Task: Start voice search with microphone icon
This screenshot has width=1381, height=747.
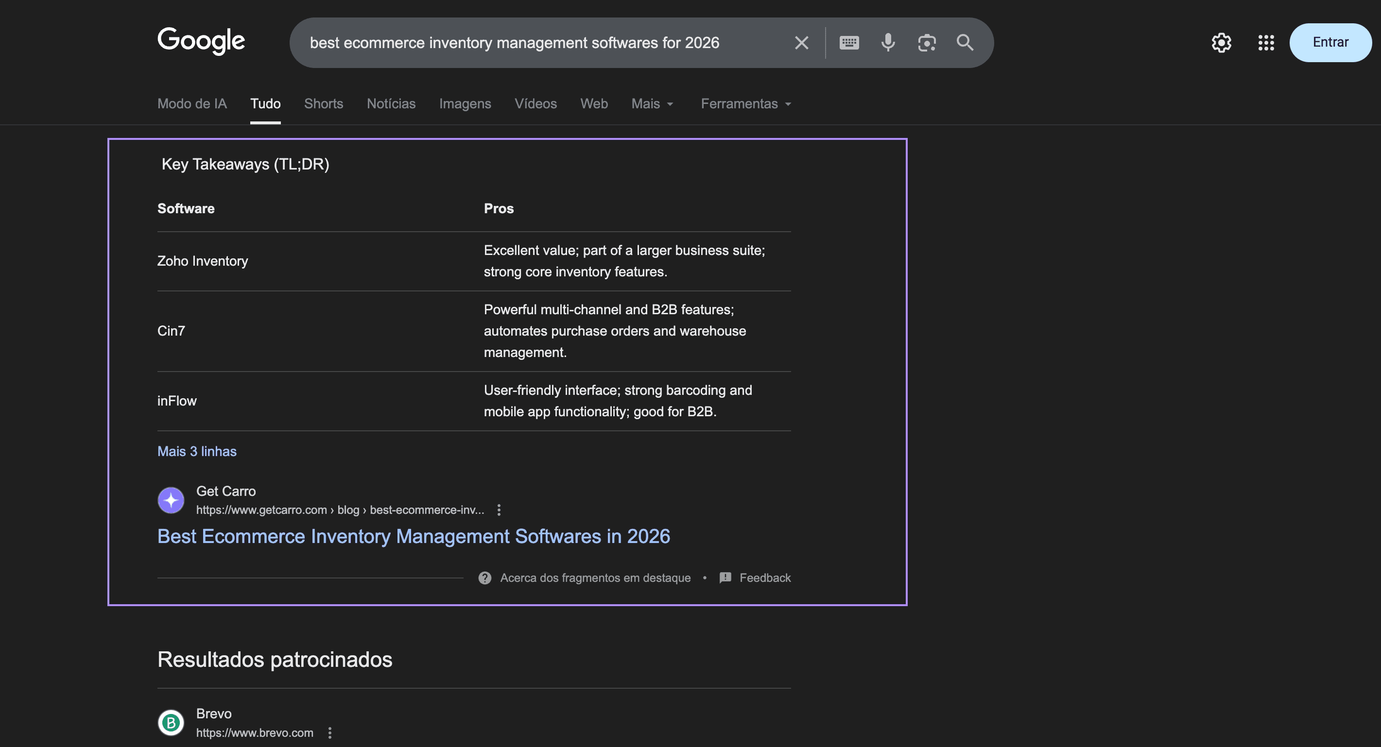Action: [x=888, y=43]
